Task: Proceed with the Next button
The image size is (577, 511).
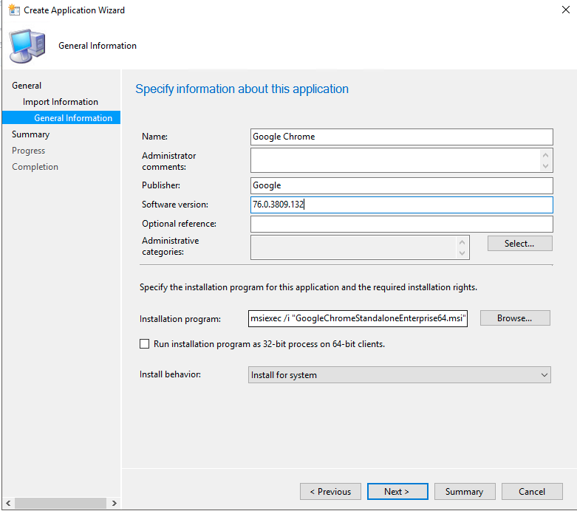Action: point(397,492)
